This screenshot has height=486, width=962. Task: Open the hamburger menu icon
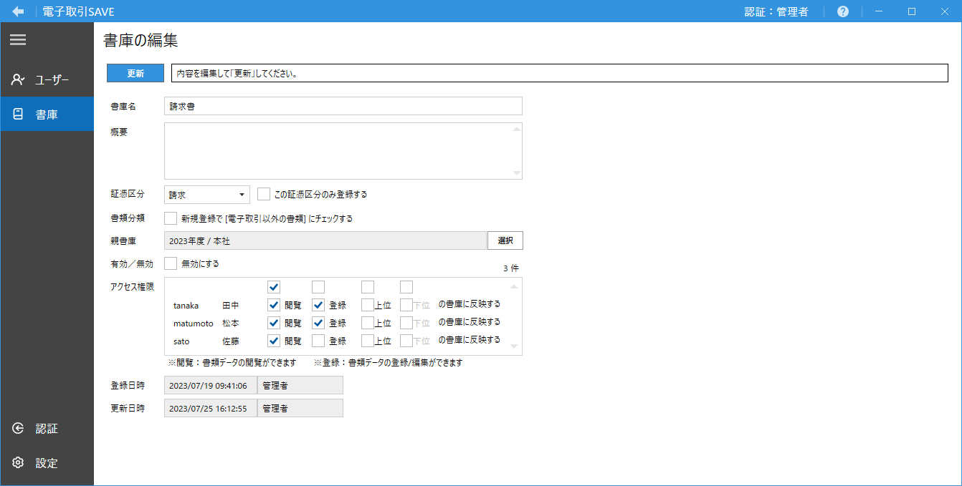tap(18, 40)
